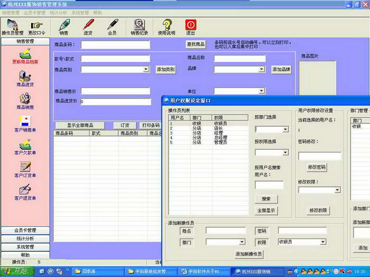Open the 按部门选择 combo box
Viewport: 370px width, 277px height.
[x=272, y=129]
